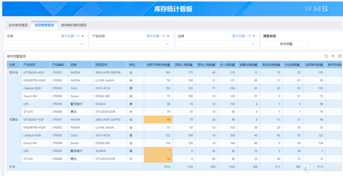Click summary total 1593
This screenshot has height=176, width=343.
[x=232, y=167]
